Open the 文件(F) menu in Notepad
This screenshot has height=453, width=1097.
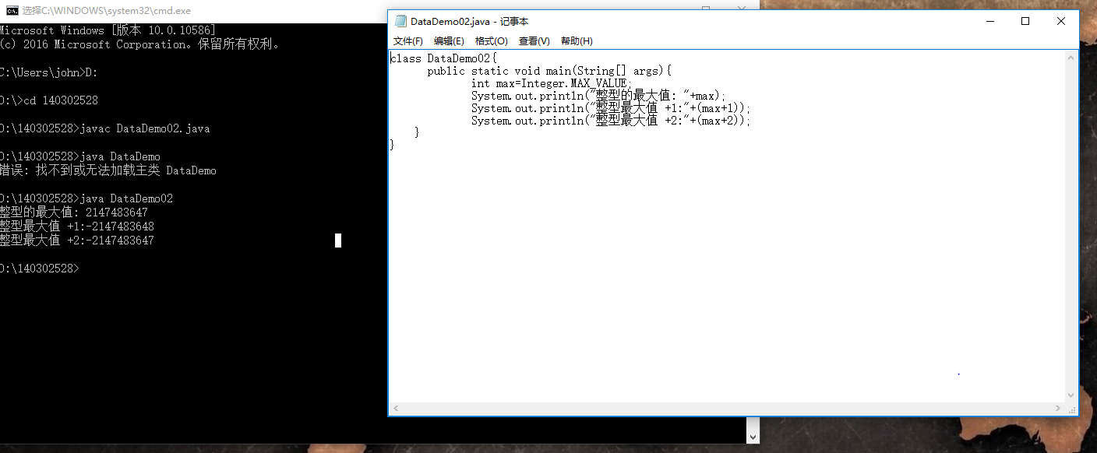[408, 41]
